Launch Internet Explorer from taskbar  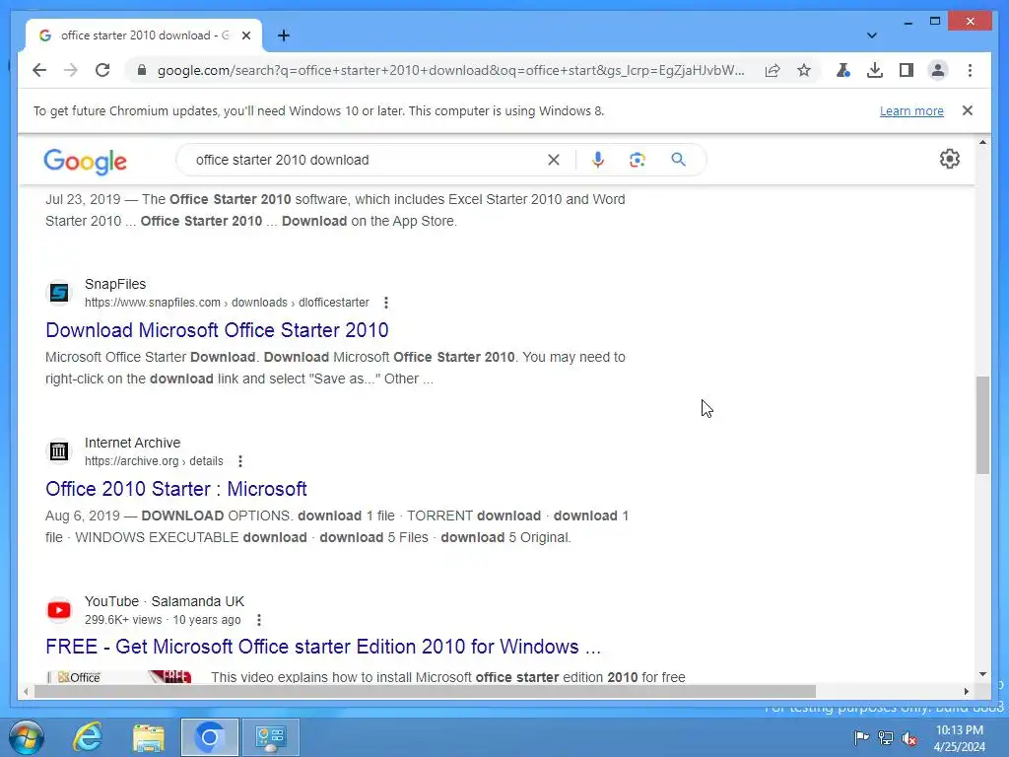(88, 737)
